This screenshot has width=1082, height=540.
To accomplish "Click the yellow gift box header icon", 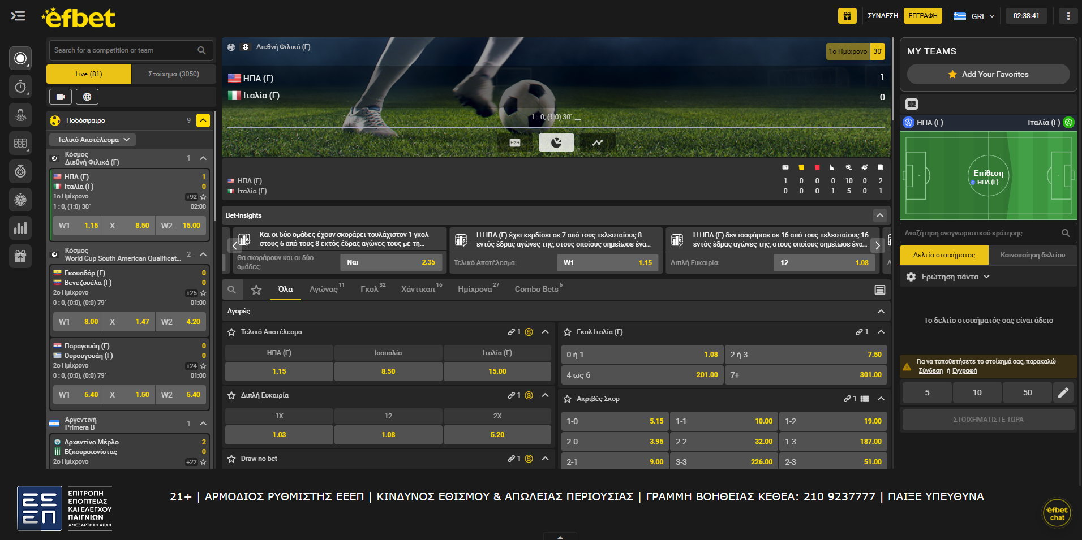I will click(x=847, y=16).
